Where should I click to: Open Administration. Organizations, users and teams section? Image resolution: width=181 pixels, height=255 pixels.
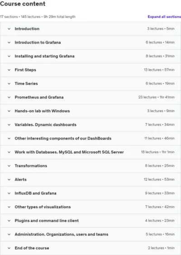tap(90, 234)
